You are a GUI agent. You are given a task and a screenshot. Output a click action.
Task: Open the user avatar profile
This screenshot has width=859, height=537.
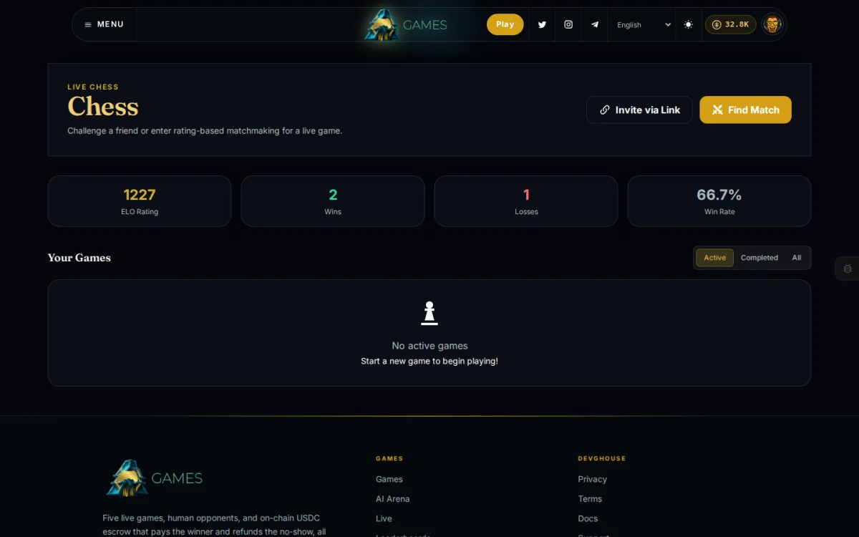pos(772,24)
